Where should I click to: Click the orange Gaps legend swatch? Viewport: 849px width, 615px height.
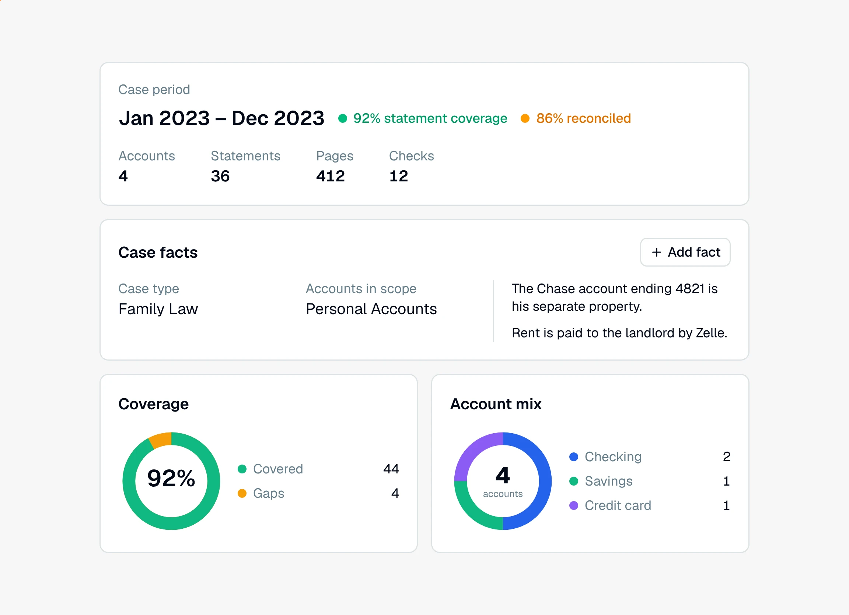242,493
